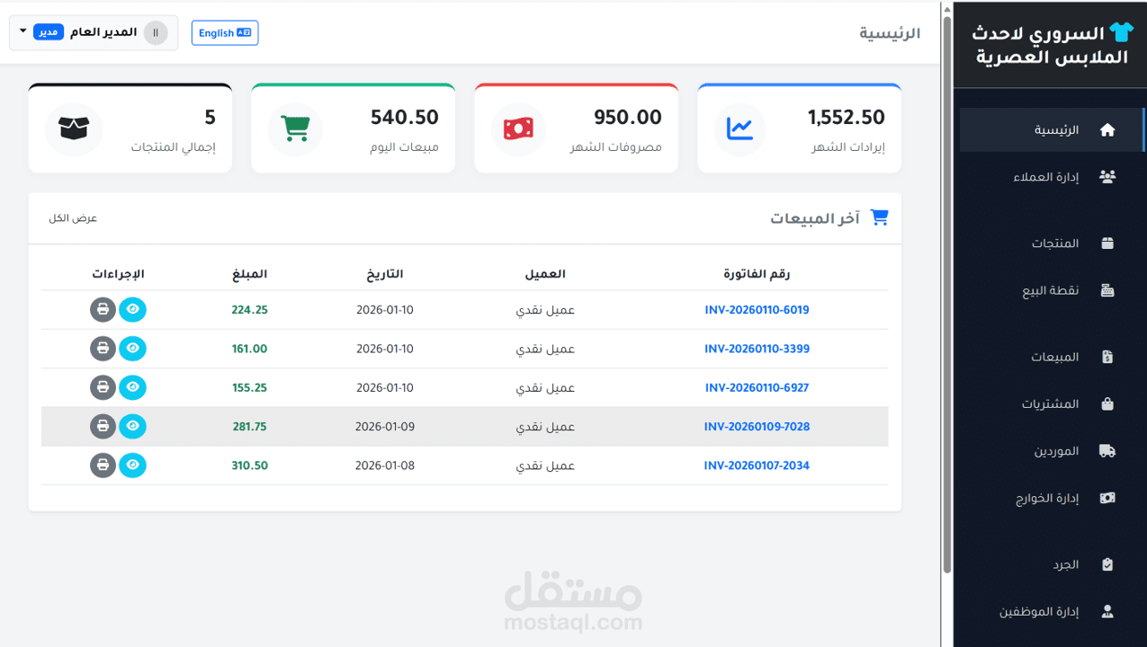Click the المبلغ column header
Viewport: 1147px width, 647px height.
[x=250, y=273]
